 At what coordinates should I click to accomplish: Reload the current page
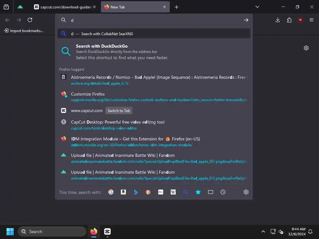click(30, 20)
